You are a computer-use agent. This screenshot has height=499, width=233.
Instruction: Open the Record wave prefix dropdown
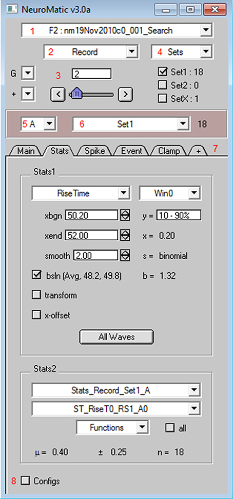90,52
